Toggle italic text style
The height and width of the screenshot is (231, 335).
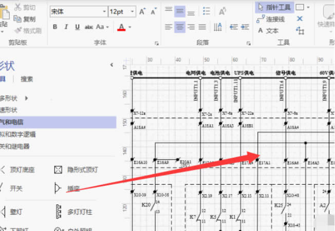[66, 27]
